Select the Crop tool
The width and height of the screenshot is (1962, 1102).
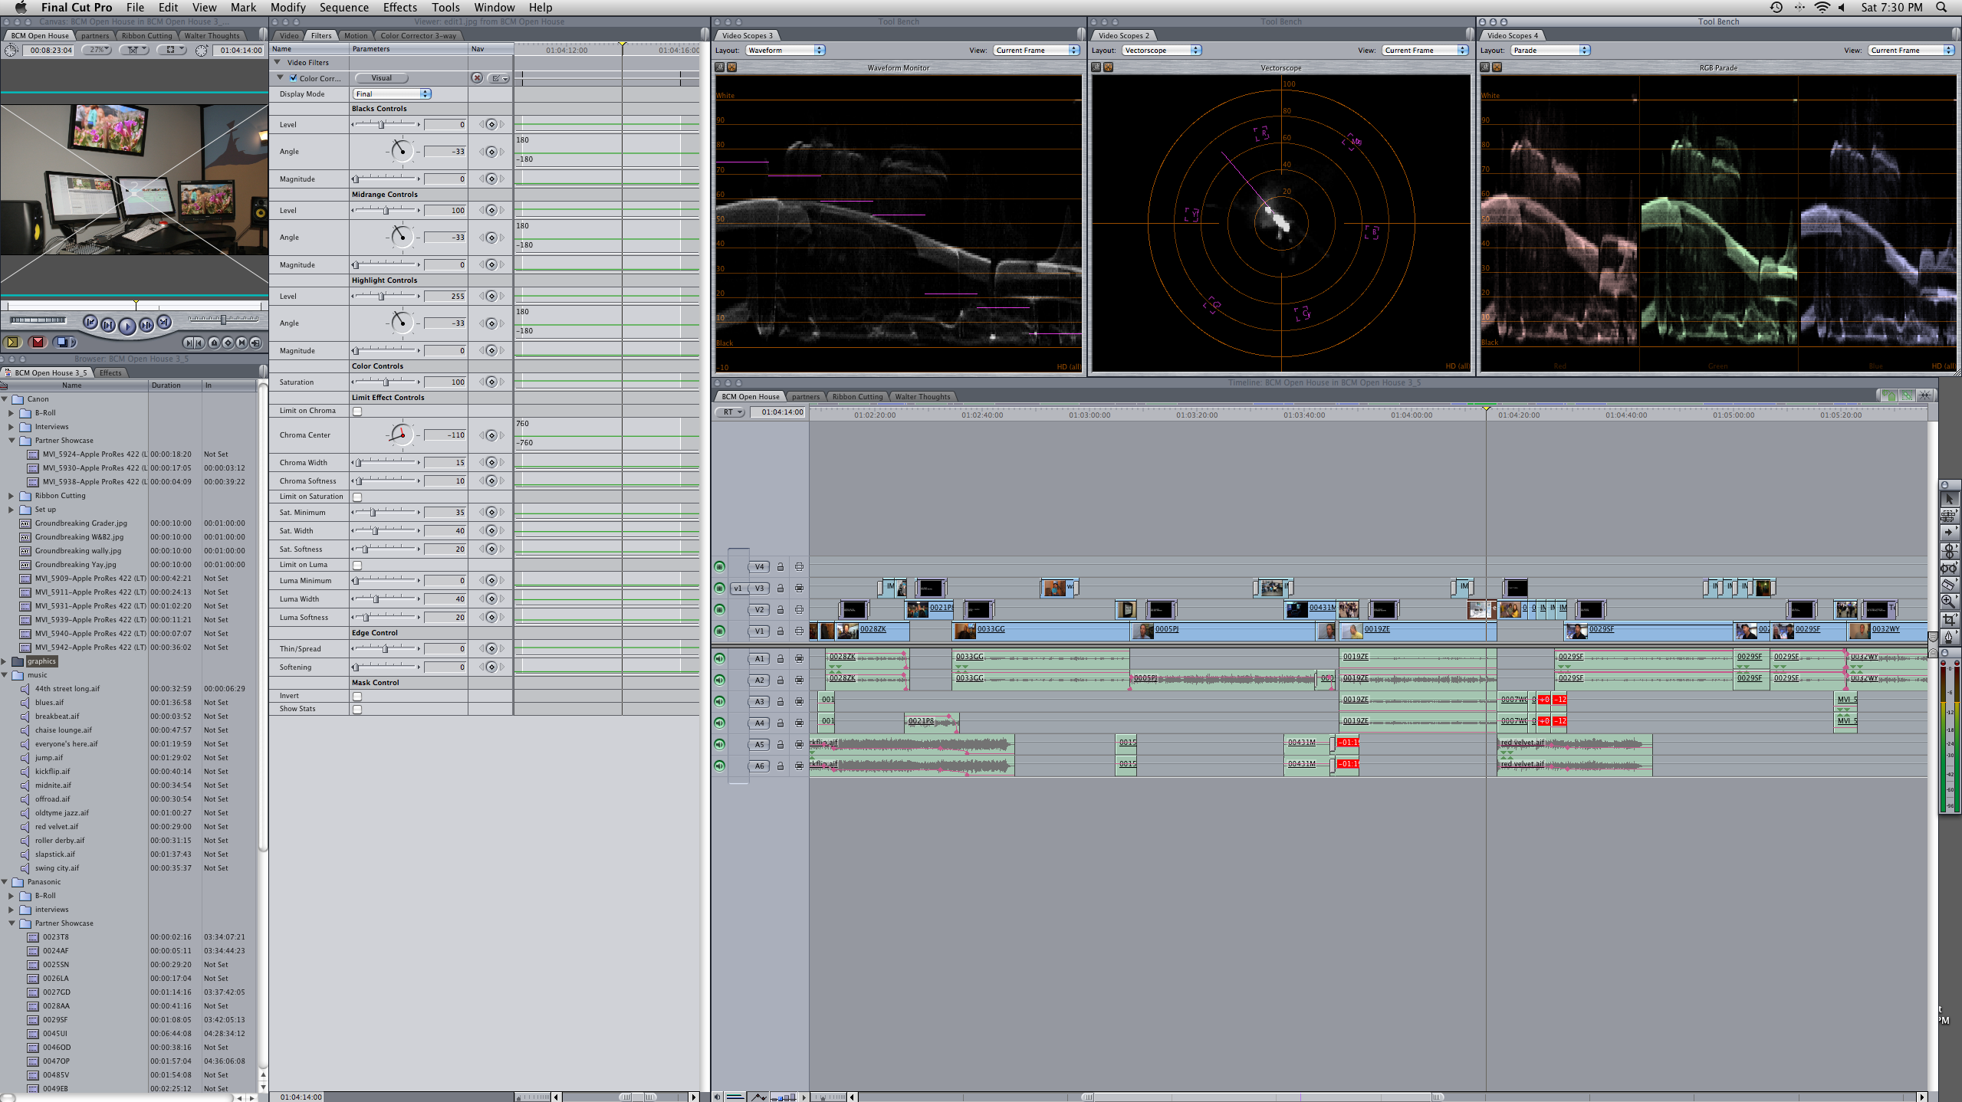tap(1948, 619)
